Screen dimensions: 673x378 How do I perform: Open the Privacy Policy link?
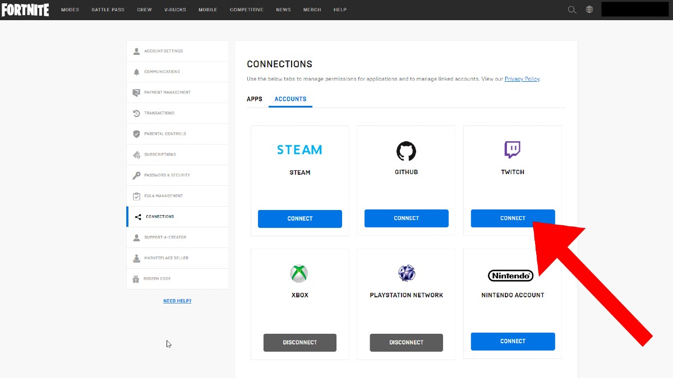click(x=522, y=79)
